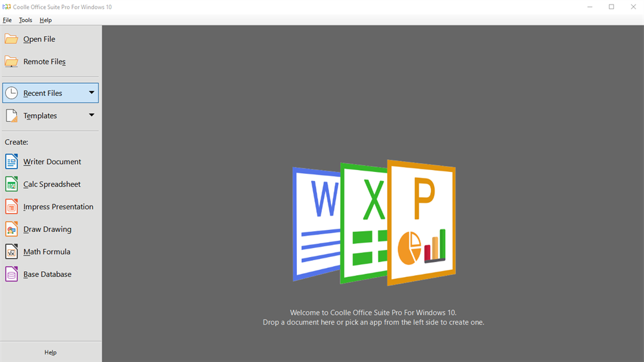
Task: Open the File menu
Action: 7,20
